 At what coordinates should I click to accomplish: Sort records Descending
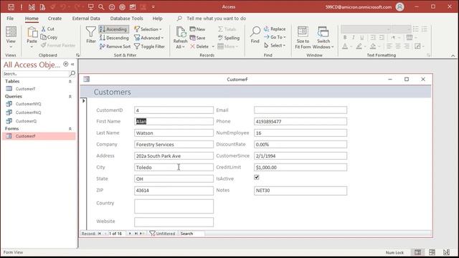pos(114,38)
